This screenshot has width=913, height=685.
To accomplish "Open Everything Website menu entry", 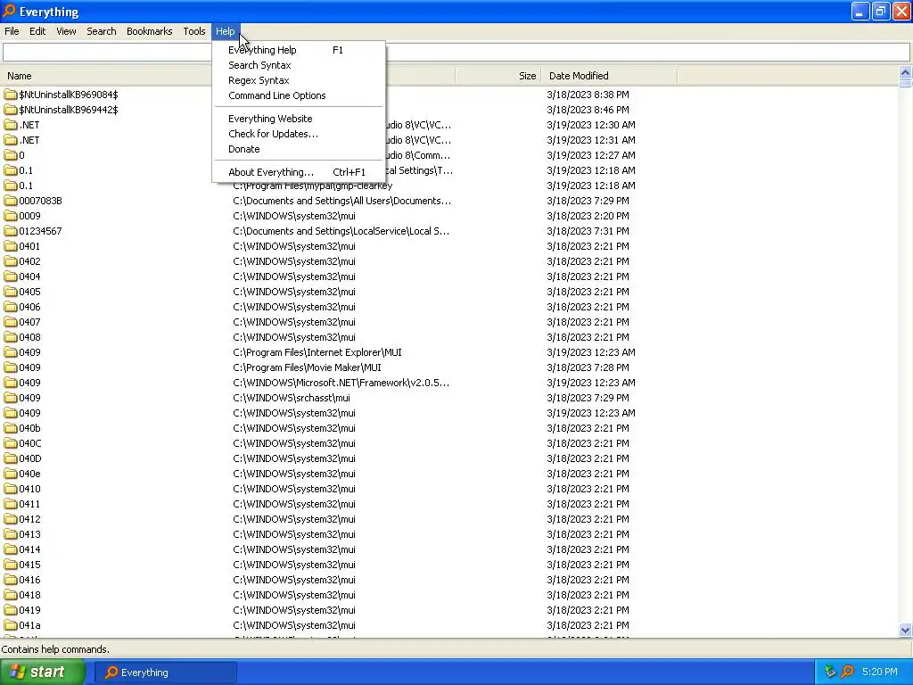I will pyautogui.click(x=298, y=119).
